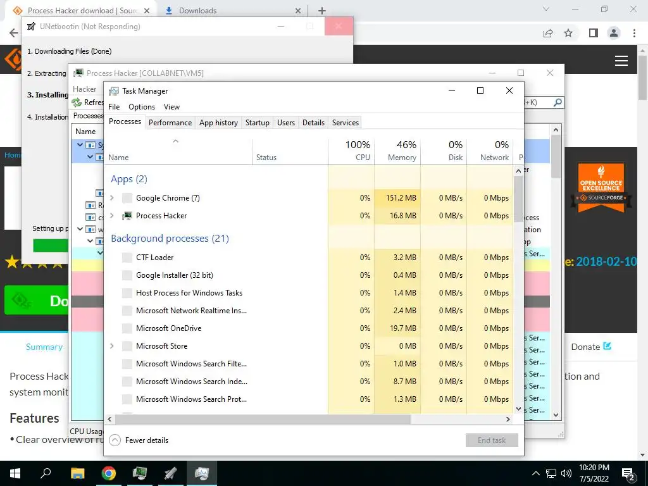Switch to Chrome from the taskbar

click(x=109, y=473)
